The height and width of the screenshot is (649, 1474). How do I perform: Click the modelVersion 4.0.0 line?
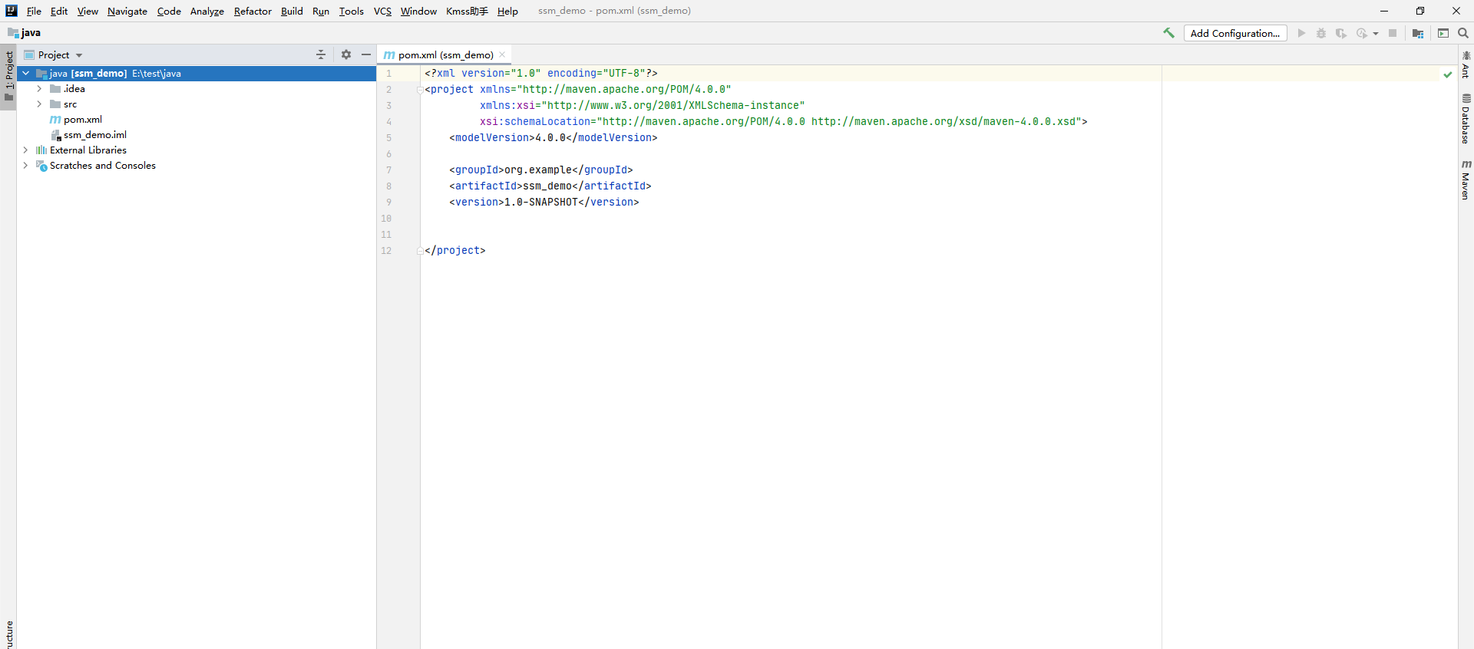coord(554,138)
